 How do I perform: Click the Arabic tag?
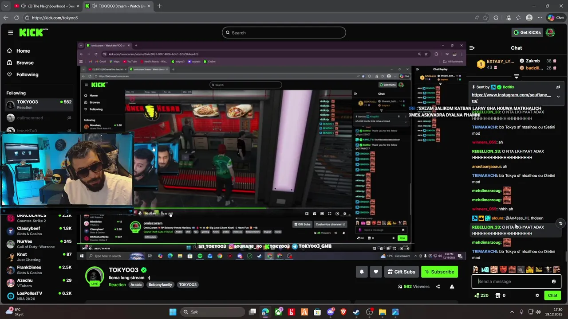[x=136, y=285]
